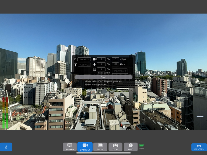Click the video channel number field
The width and height of the screenshot is (207, 155).
pyautogui.click(x=101, y=59)
